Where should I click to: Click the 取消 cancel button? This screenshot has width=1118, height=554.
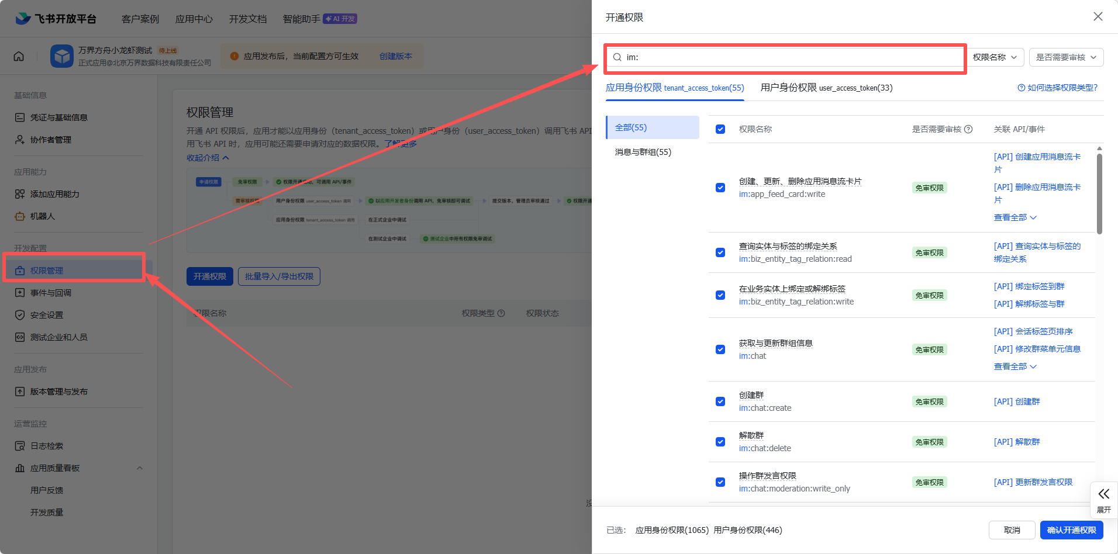tap(1012, 530)
